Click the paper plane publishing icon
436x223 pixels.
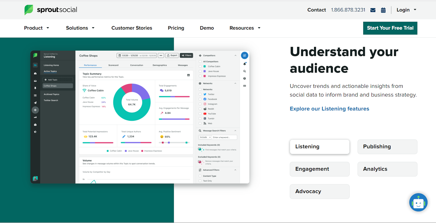(35, 103)
